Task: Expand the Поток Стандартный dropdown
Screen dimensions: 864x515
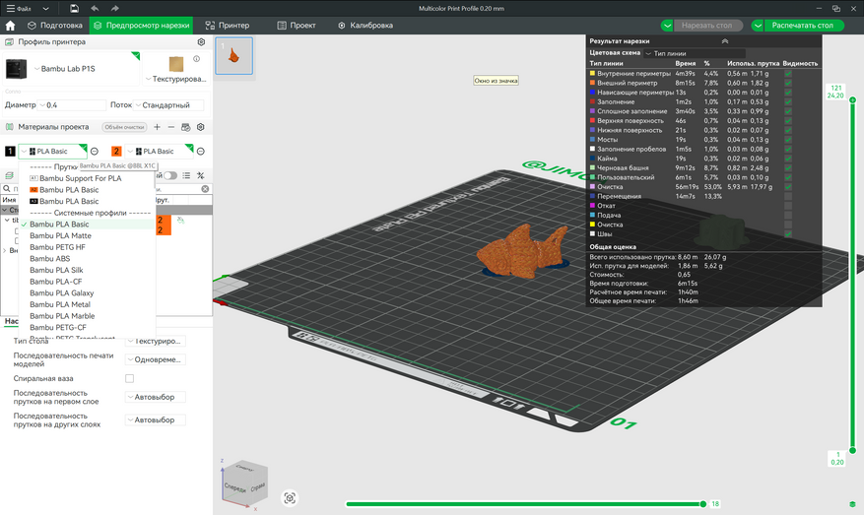Action: [170, 104]
